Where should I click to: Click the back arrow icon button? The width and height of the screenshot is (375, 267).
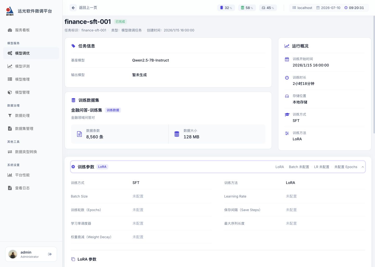click(73, 8)
